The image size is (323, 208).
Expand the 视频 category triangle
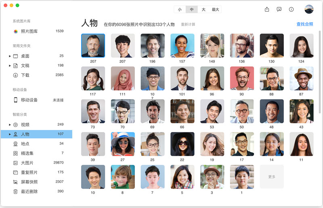10,125
